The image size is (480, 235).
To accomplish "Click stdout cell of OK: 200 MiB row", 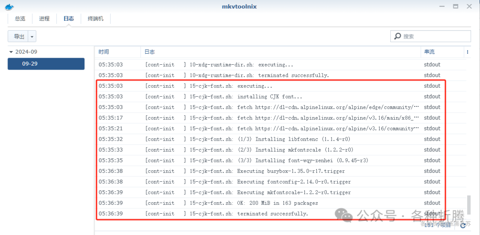I will click(x=432, y=203).
